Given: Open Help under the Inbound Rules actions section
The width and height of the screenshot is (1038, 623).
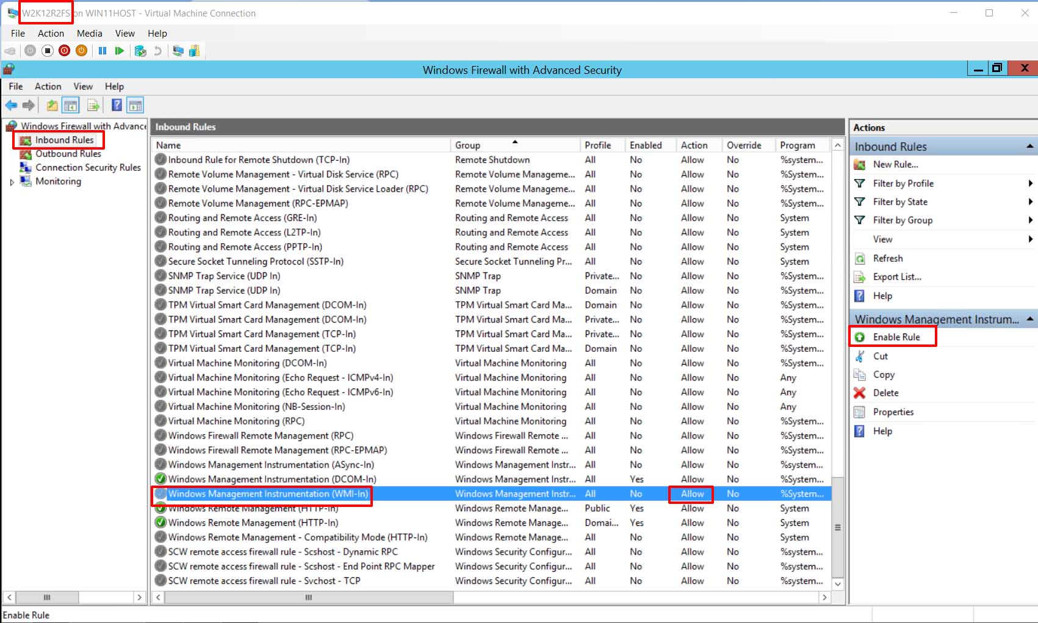Looking at the screenshot, I should click(882, 296).
